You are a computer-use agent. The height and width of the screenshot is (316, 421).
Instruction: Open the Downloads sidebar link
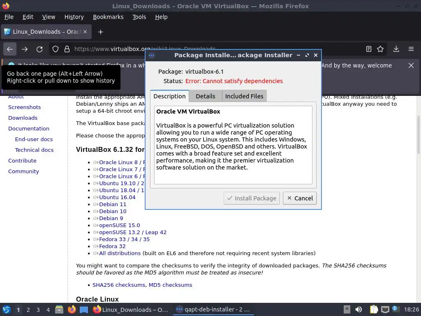coord(23,118)
